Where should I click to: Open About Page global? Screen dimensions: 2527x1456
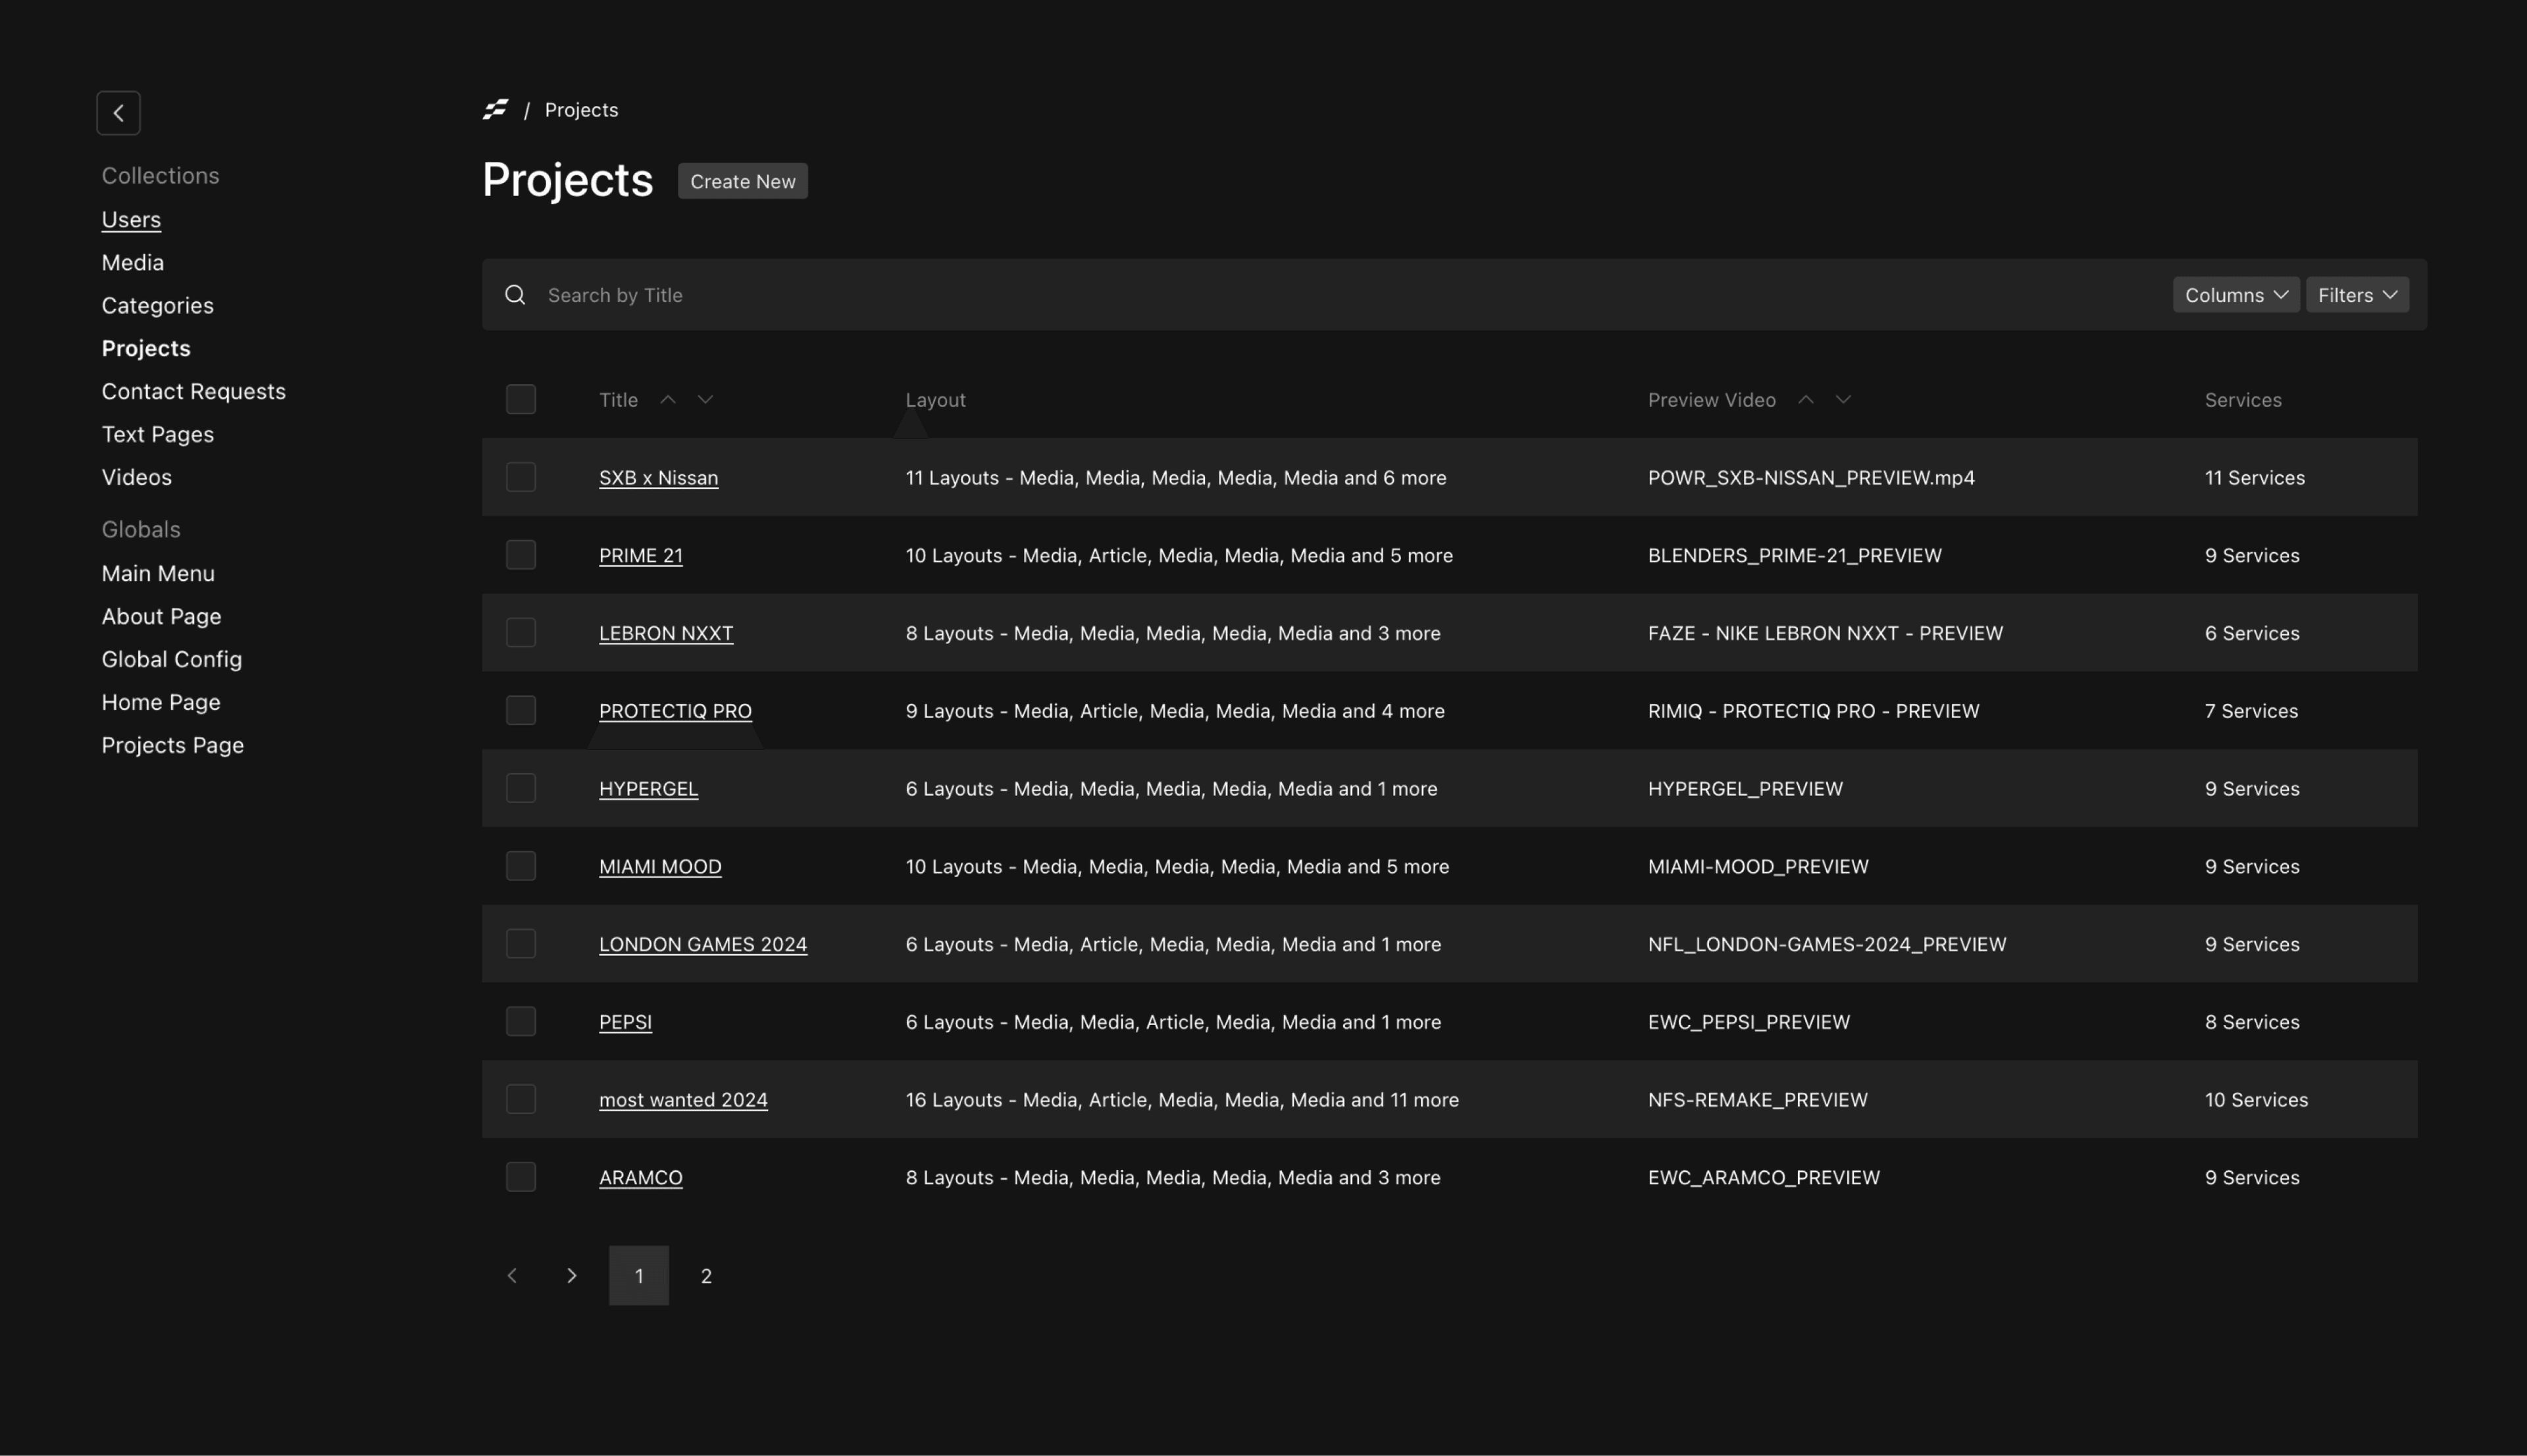162,617
